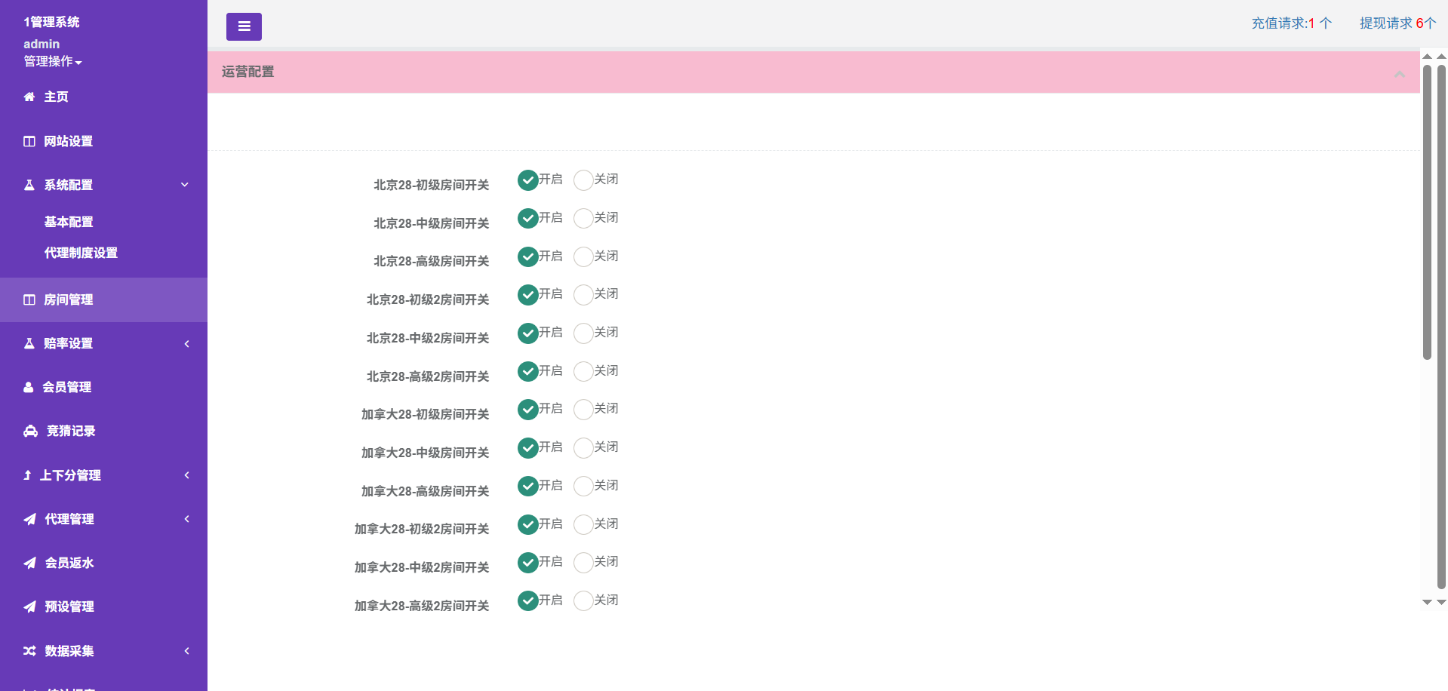
Task: Click the hamburger menu toggle button
Action: [x=244, y=26]
